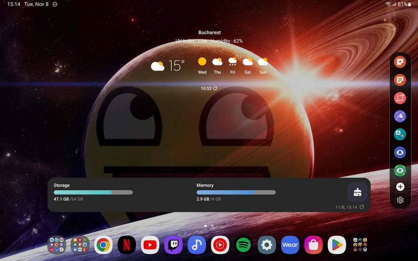This screenshot has width=418, height=261.
Task: Tap the Storage usage bar
Action: click(93, 193)
